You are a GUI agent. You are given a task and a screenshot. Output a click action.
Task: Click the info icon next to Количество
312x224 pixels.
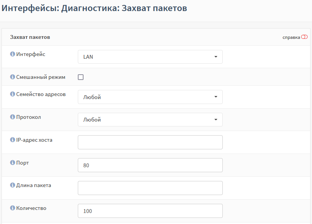click(x=13, y=208)
